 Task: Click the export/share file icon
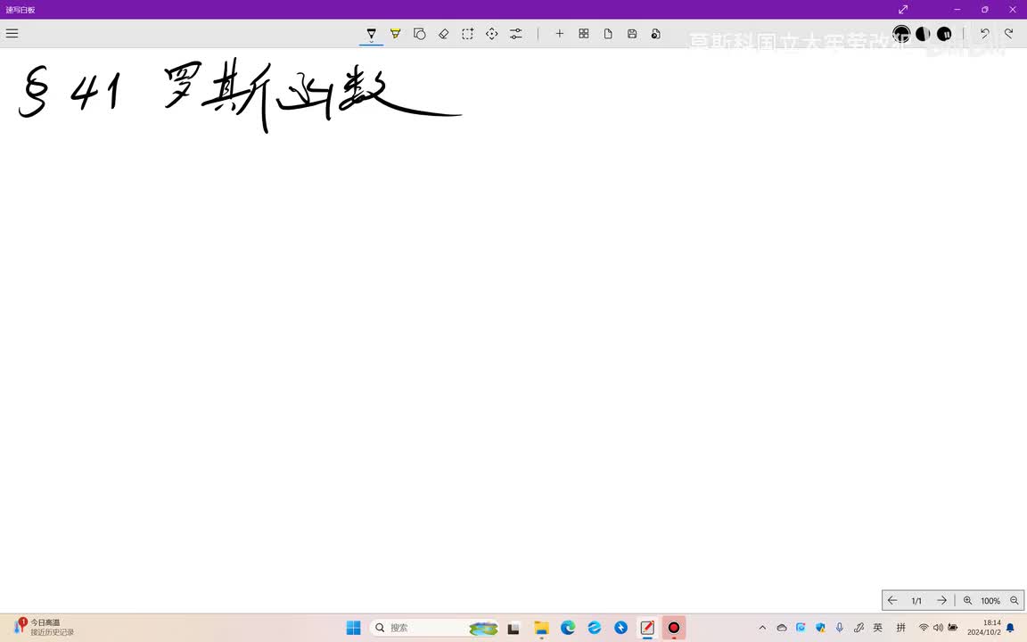[655, 33]
